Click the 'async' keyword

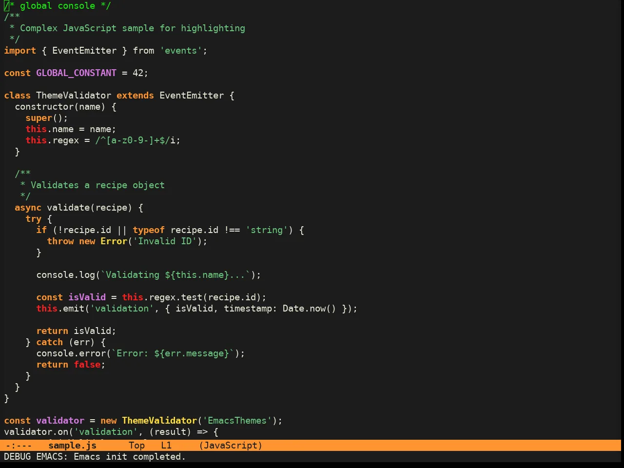pos(28,208)
